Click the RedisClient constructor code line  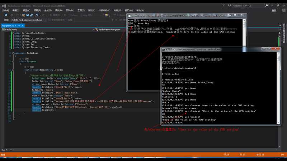coord(66,78)
